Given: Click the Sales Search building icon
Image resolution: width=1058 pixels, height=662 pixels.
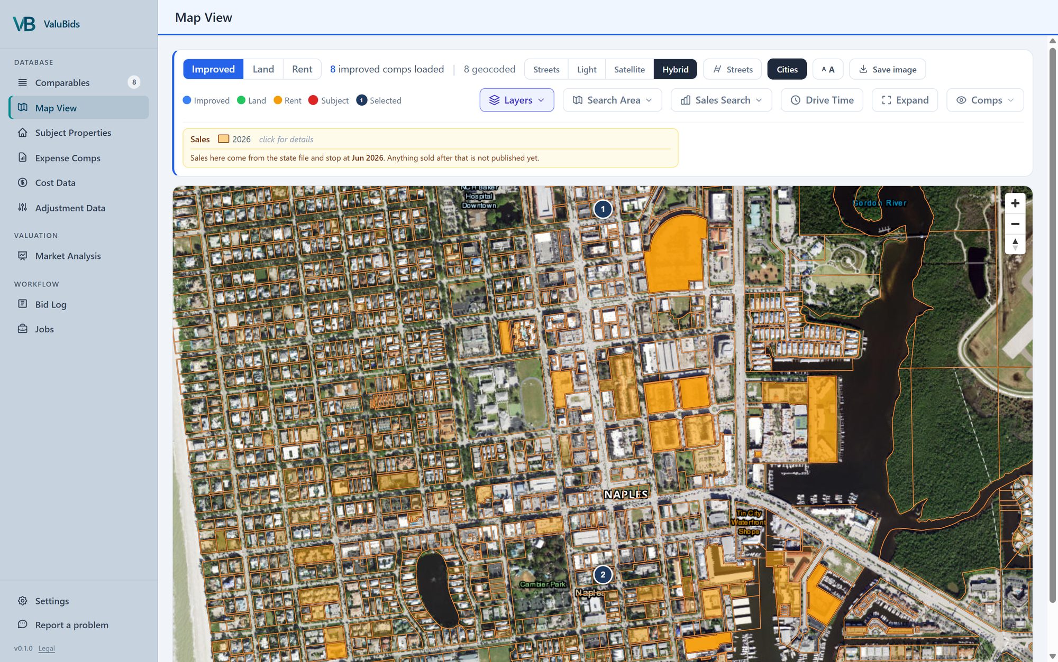Looking at the screenshot, I should point(686,100).
